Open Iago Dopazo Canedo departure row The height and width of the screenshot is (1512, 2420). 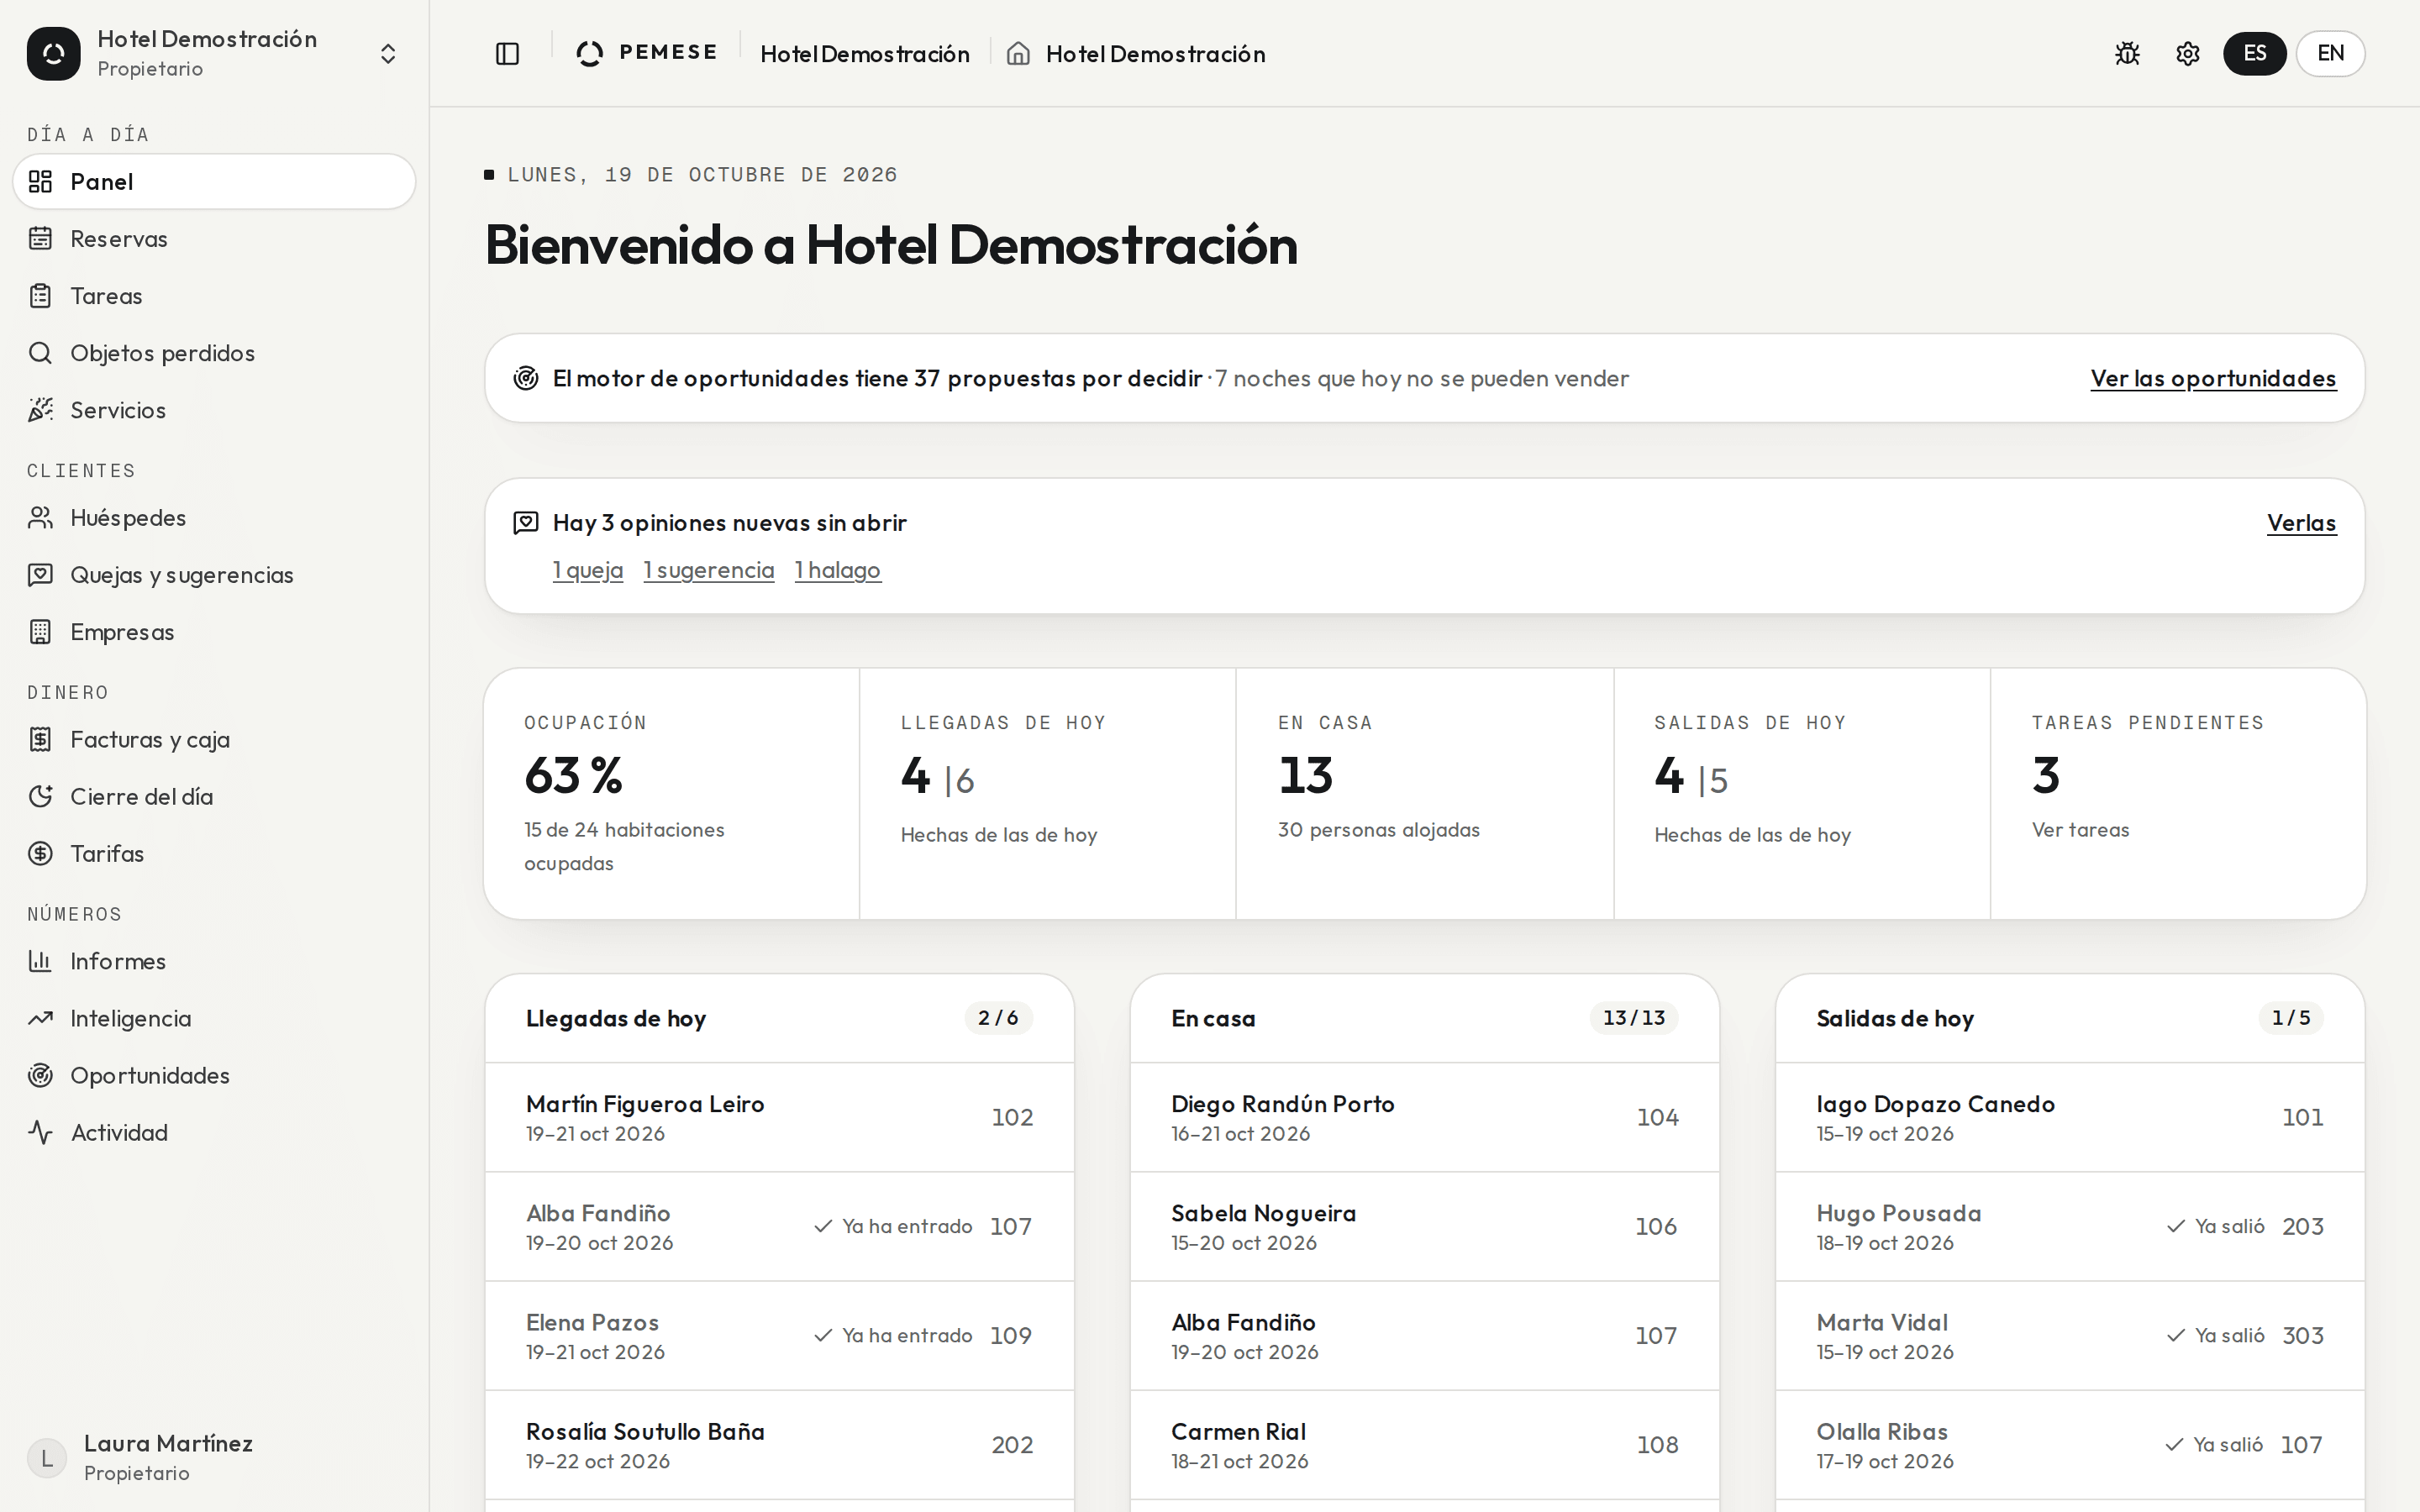(2070, 1117)
